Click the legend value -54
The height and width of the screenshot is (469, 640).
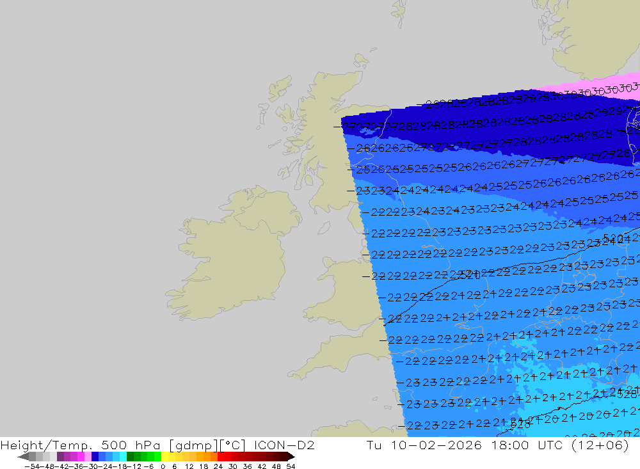32,466
